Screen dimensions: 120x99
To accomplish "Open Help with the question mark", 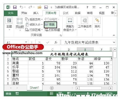I will point(87,7).
